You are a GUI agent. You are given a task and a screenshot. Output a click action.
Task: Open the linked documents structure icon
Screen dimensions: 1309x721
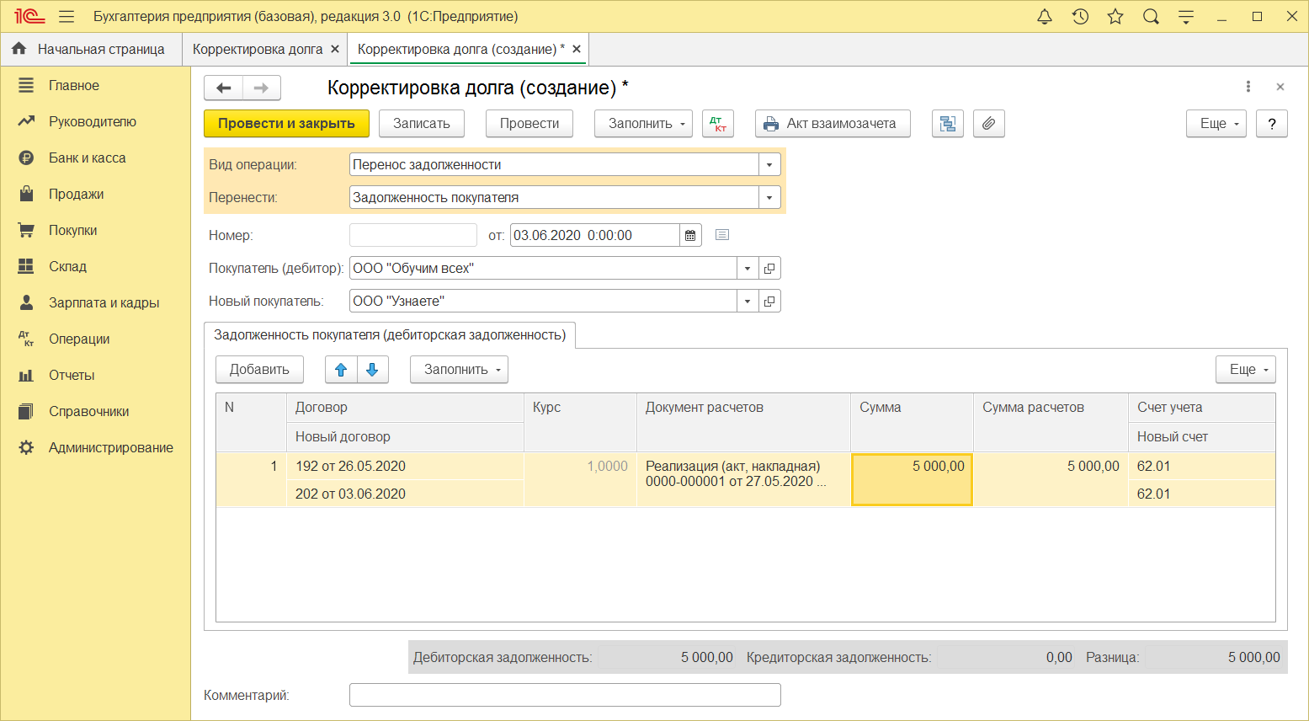(948, 124)
